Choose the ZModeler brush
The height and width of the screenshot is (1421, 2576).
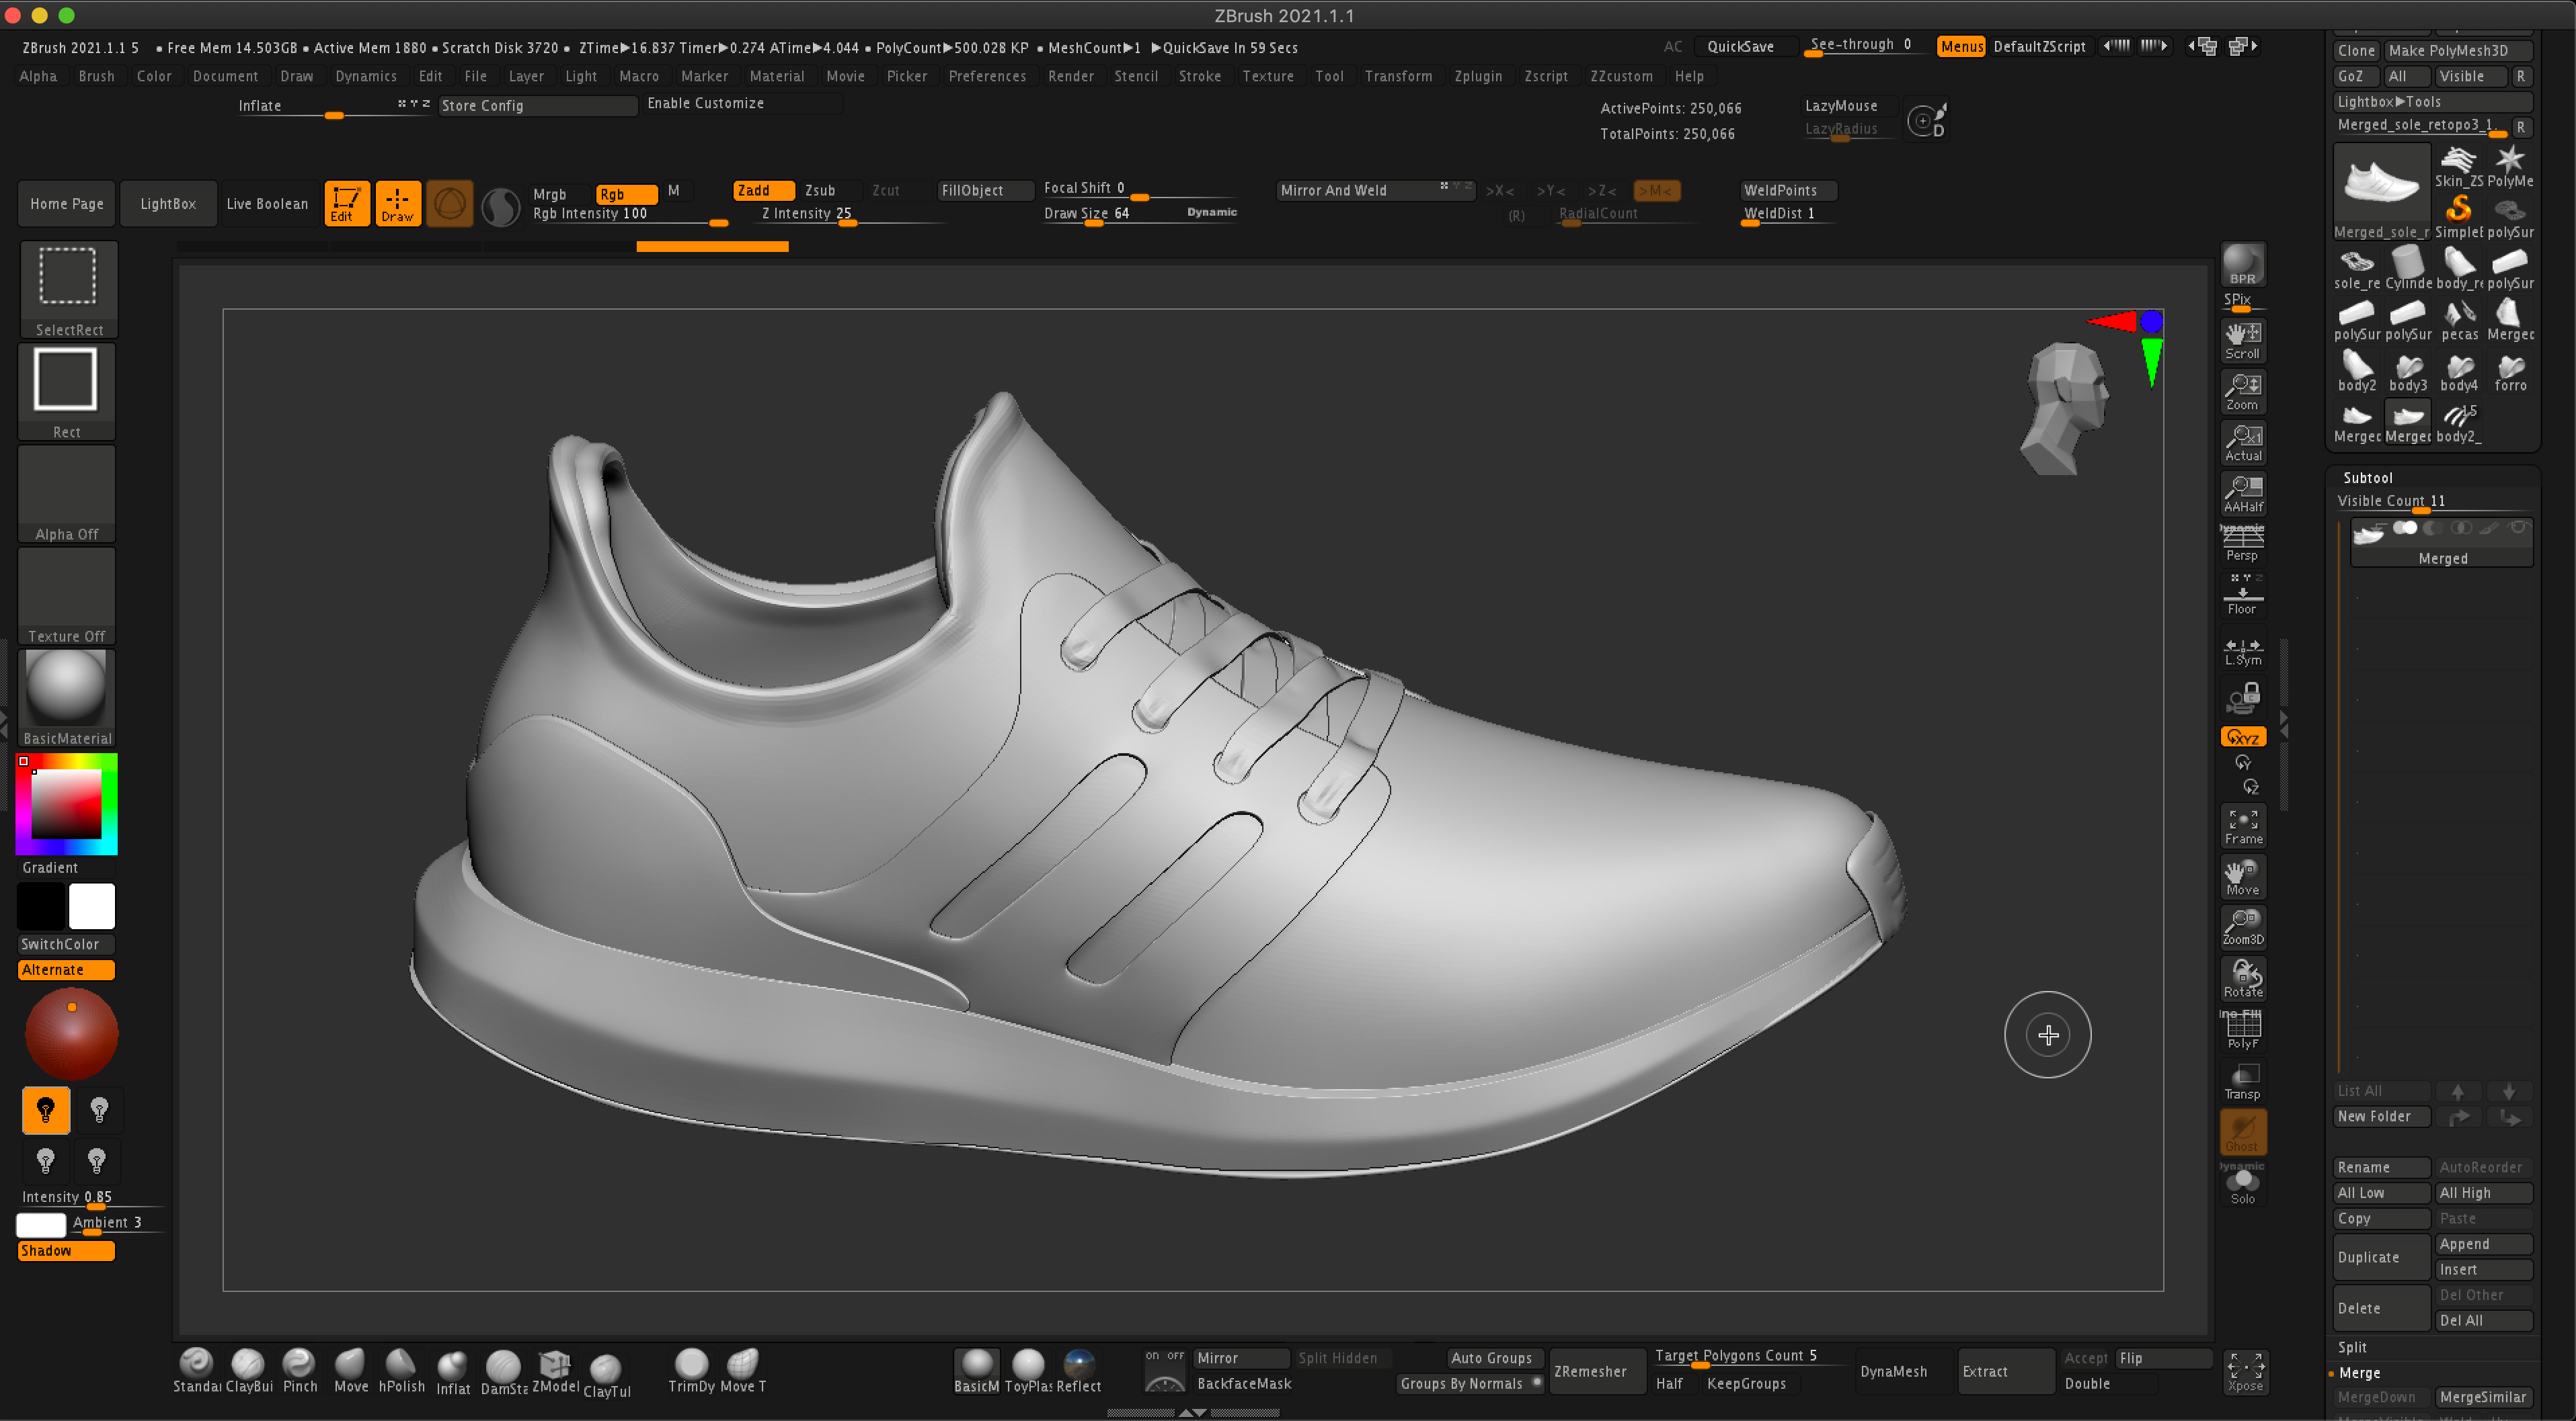(x=555, y=1370)
